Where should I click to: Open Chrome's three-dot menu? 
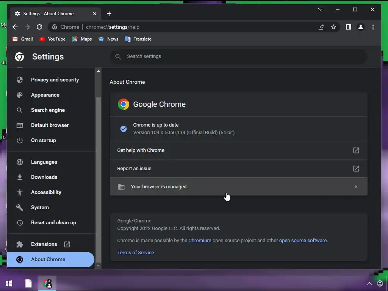coord(373,27)
